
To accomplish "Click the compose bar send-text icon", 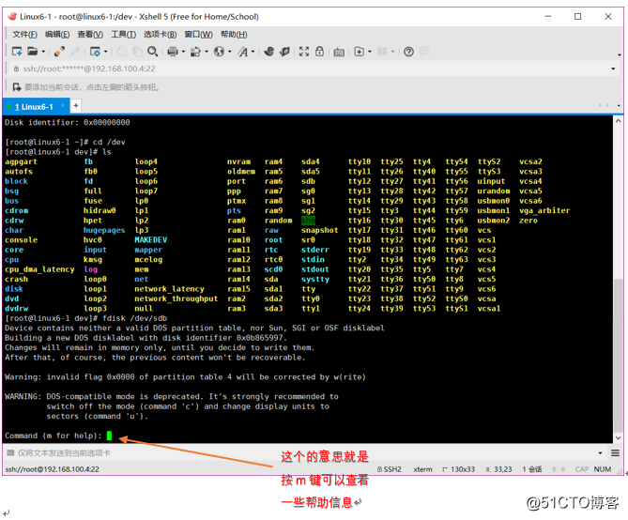I will click(10, 453).
